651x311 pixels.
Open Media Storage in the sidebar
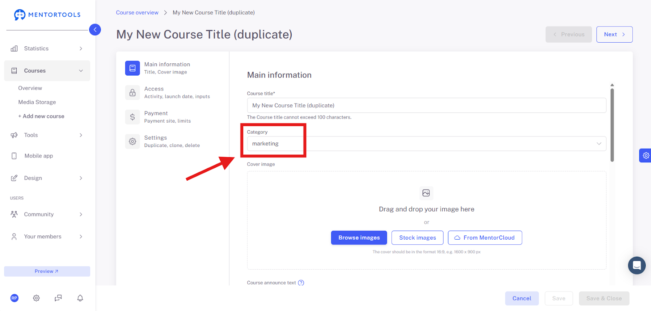click(37, 102)
